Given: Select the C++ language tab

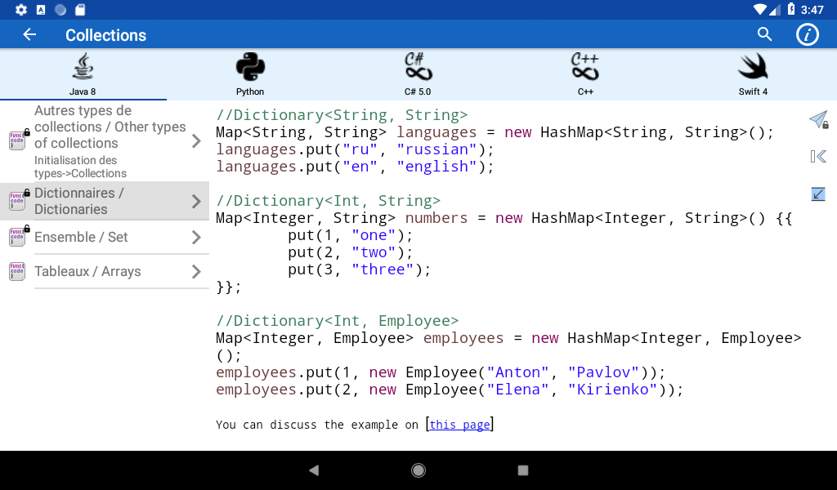Looking at the screenshot, I should pos(585,74).
